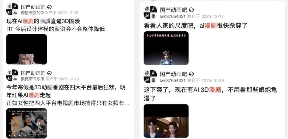The image size is (288, 139).
Task: Open user profile 紫微帝气东来
Action: coord(33,79)
